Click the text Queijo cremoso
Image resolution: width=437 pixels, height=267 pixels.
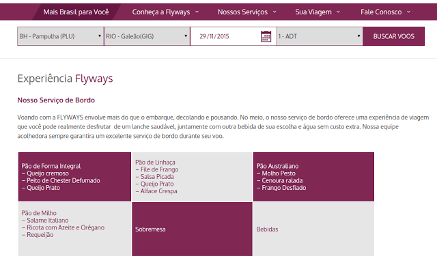[48, 173]
